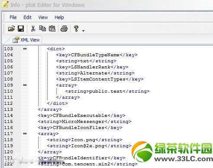Collapse the array node at line 117
This screenshot has height=168, width=213.
[x=25, y=134]
